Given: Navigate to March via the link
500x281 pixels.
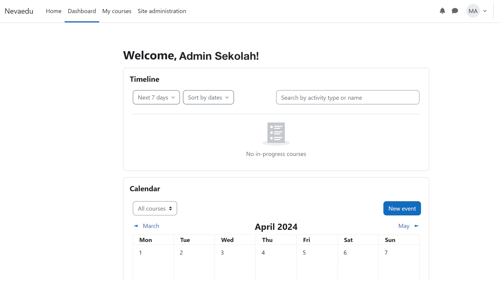Looking at the screenshot, I should (x=151, y=226).
